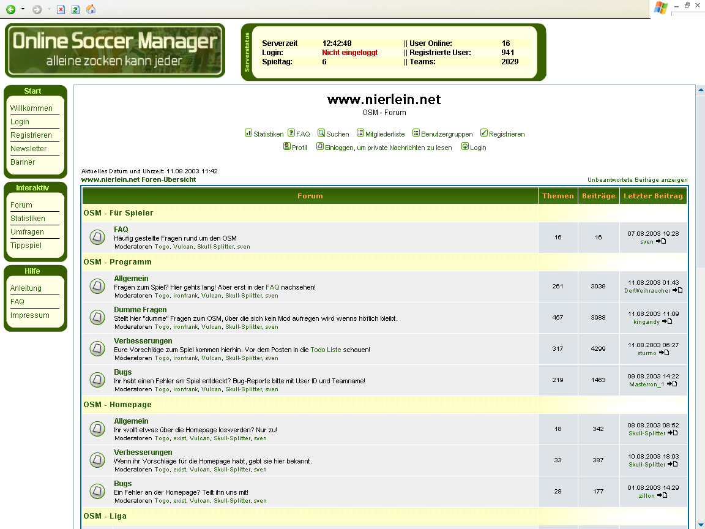Click the private Nachrichten icon
The width and height of the screenshot is (705, 529).
click(319, 147)
